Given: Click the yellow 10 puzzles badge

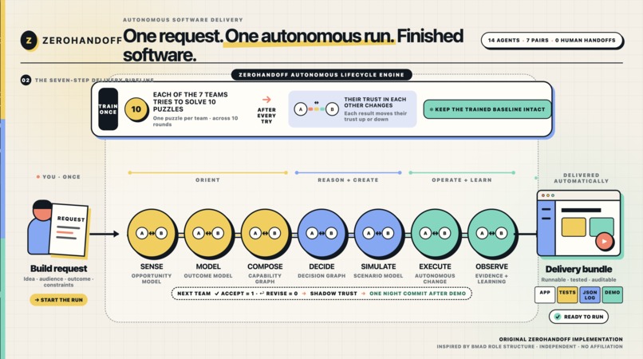Looking at the screenshot, I should click(x=136, y=109).
